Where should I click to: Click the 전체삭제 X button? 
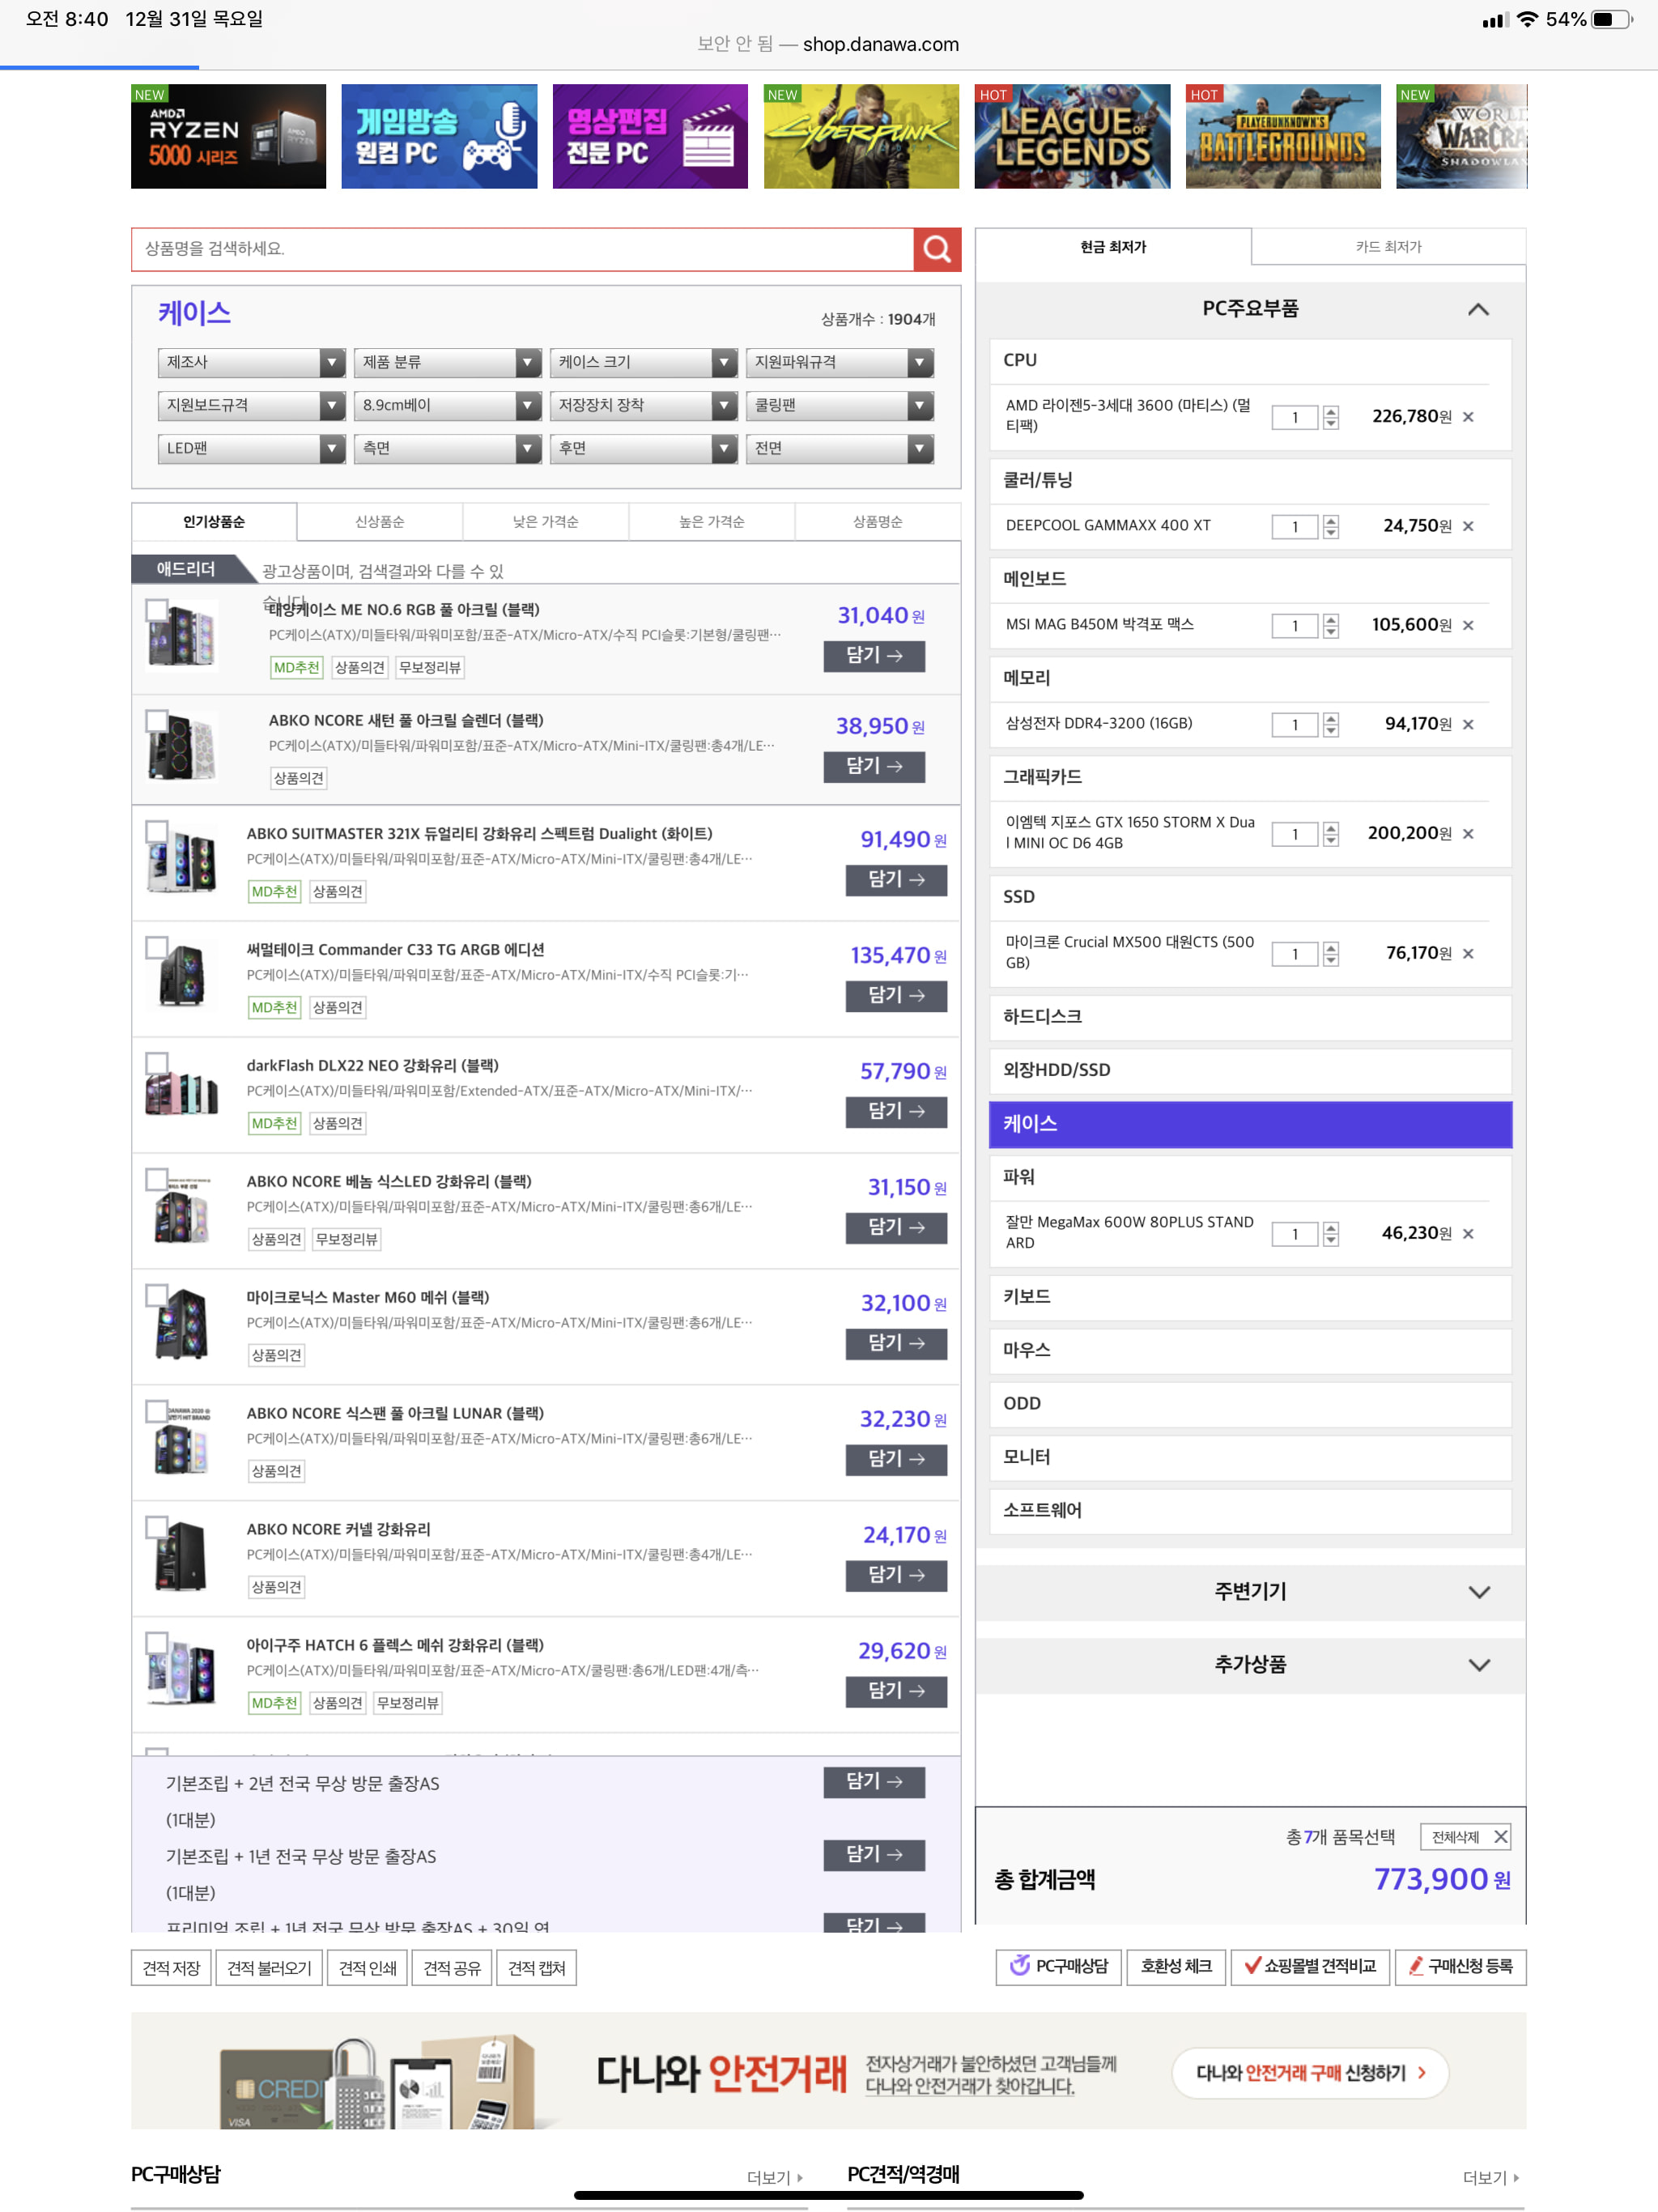pyautogui.click(x=1466, y=1836)
